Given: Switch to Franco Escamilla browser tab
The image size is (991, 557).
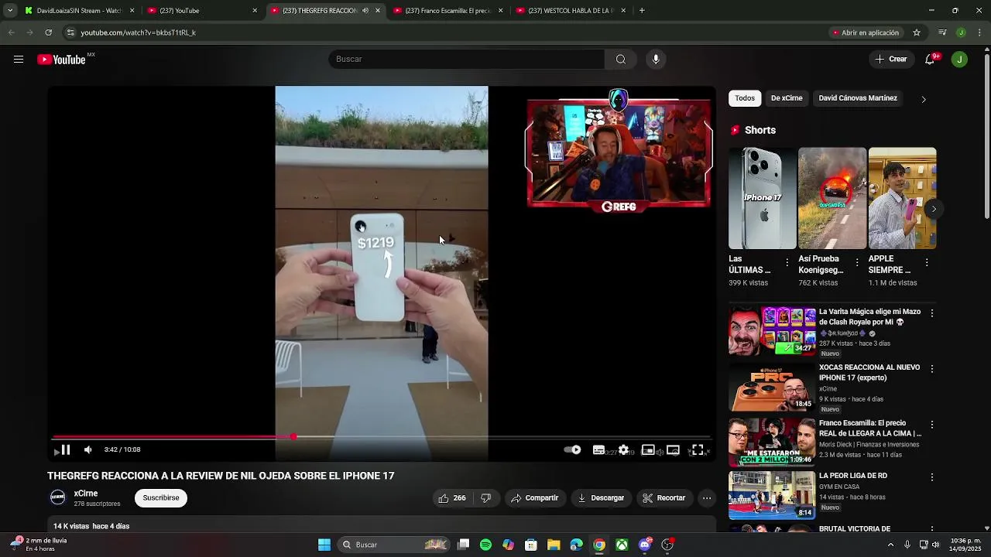Looking at the screenshot, I should pyautogui.click(x=448, y=11).
